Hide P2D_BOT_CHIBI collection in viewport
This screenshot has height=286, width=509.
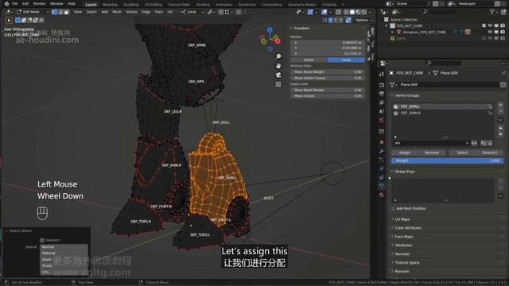490,25
